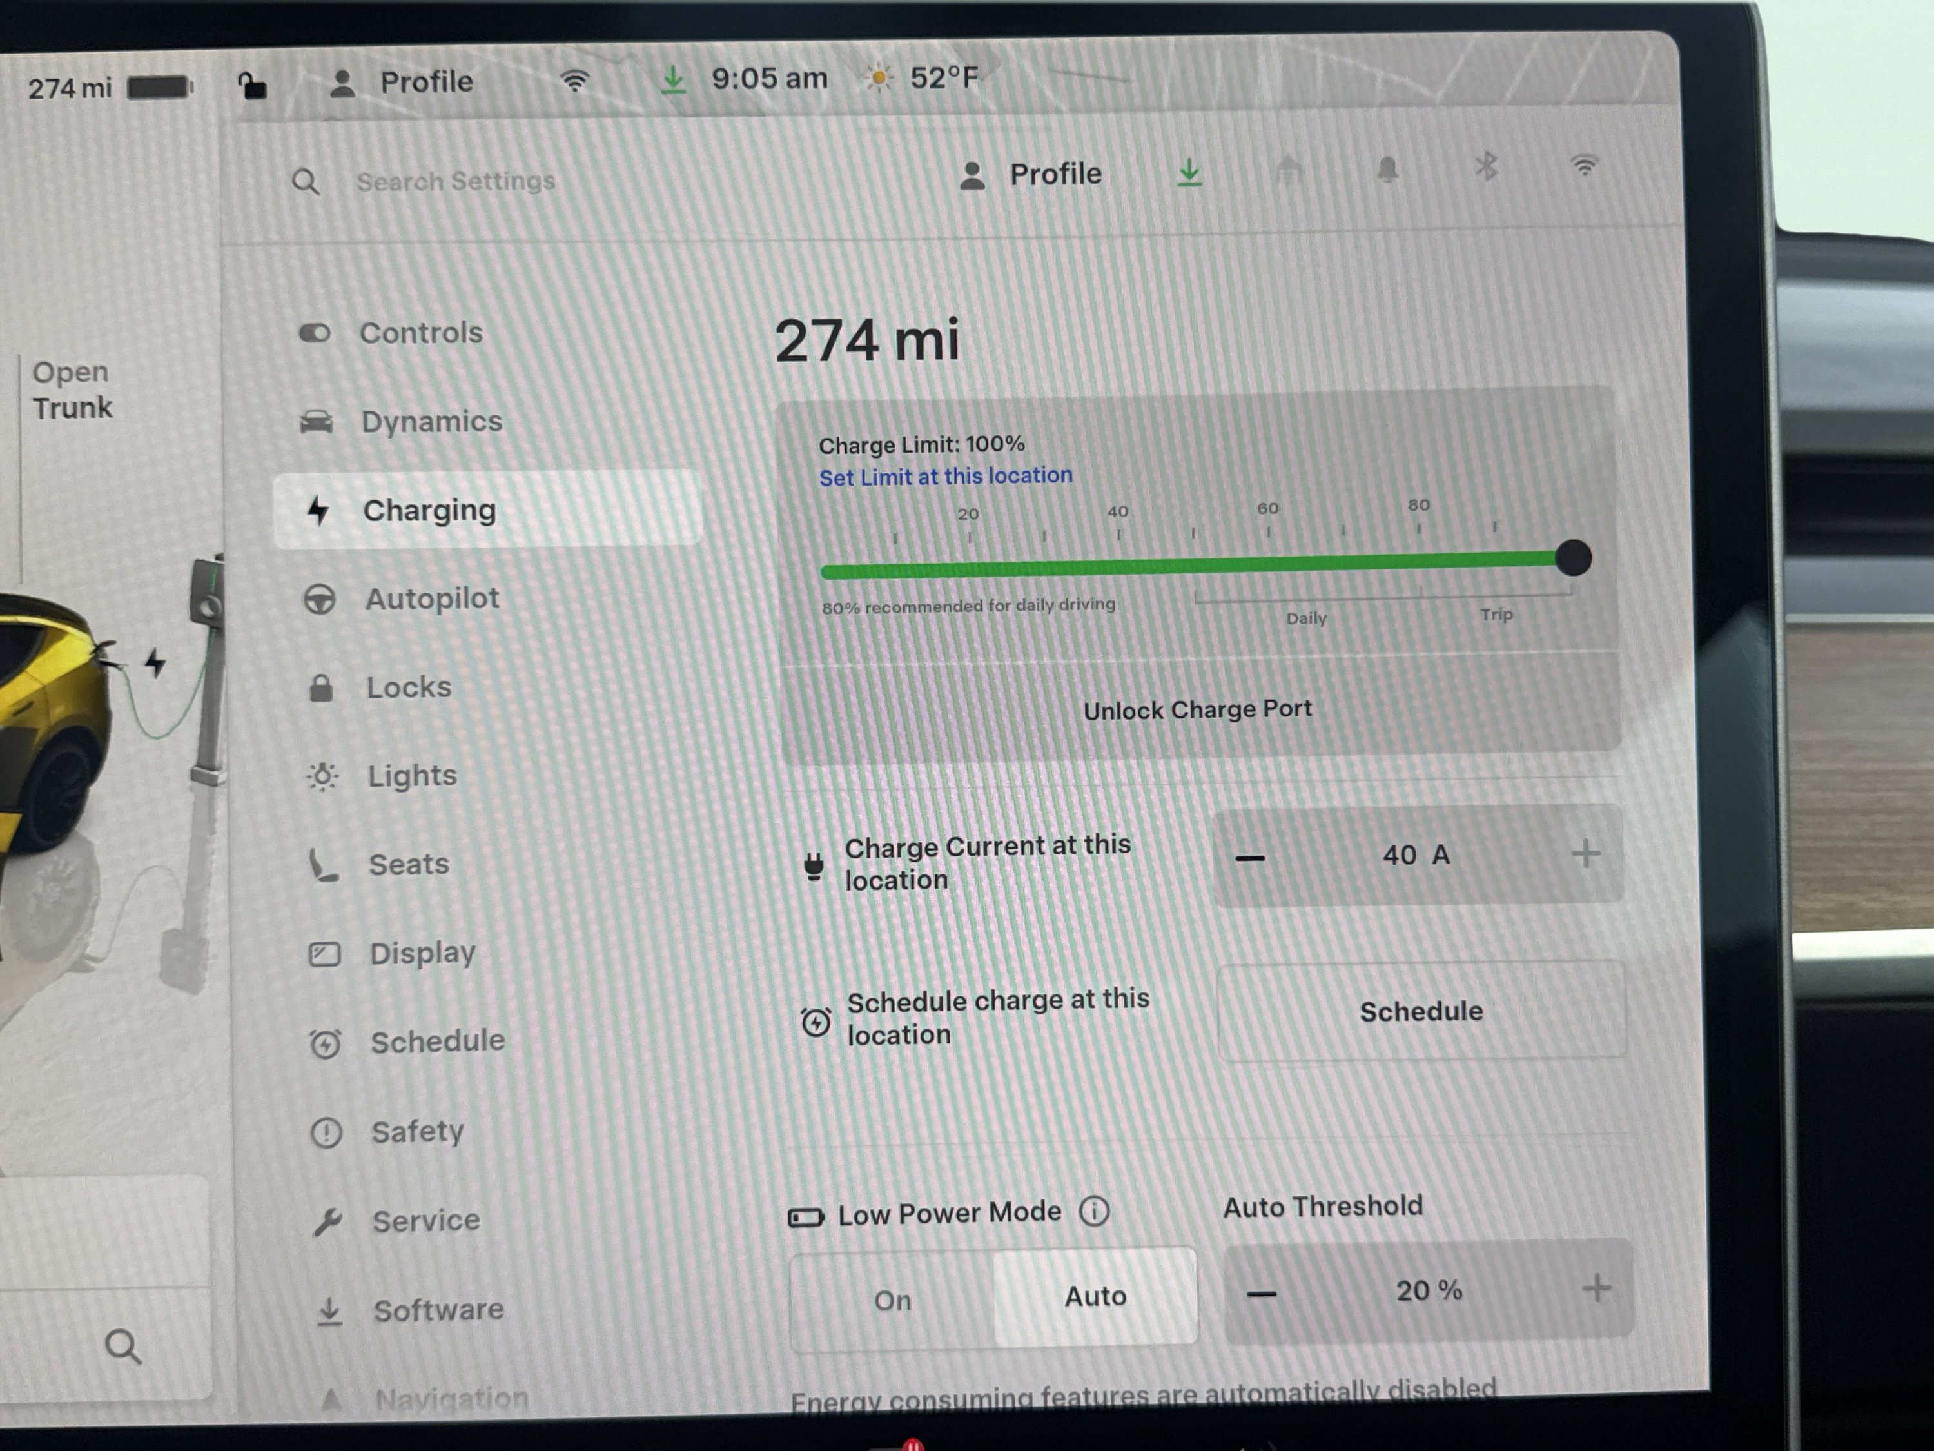Tap Open Trunk on car view
Viewport: 1934px width, 1451px height.
coord(72,390)
